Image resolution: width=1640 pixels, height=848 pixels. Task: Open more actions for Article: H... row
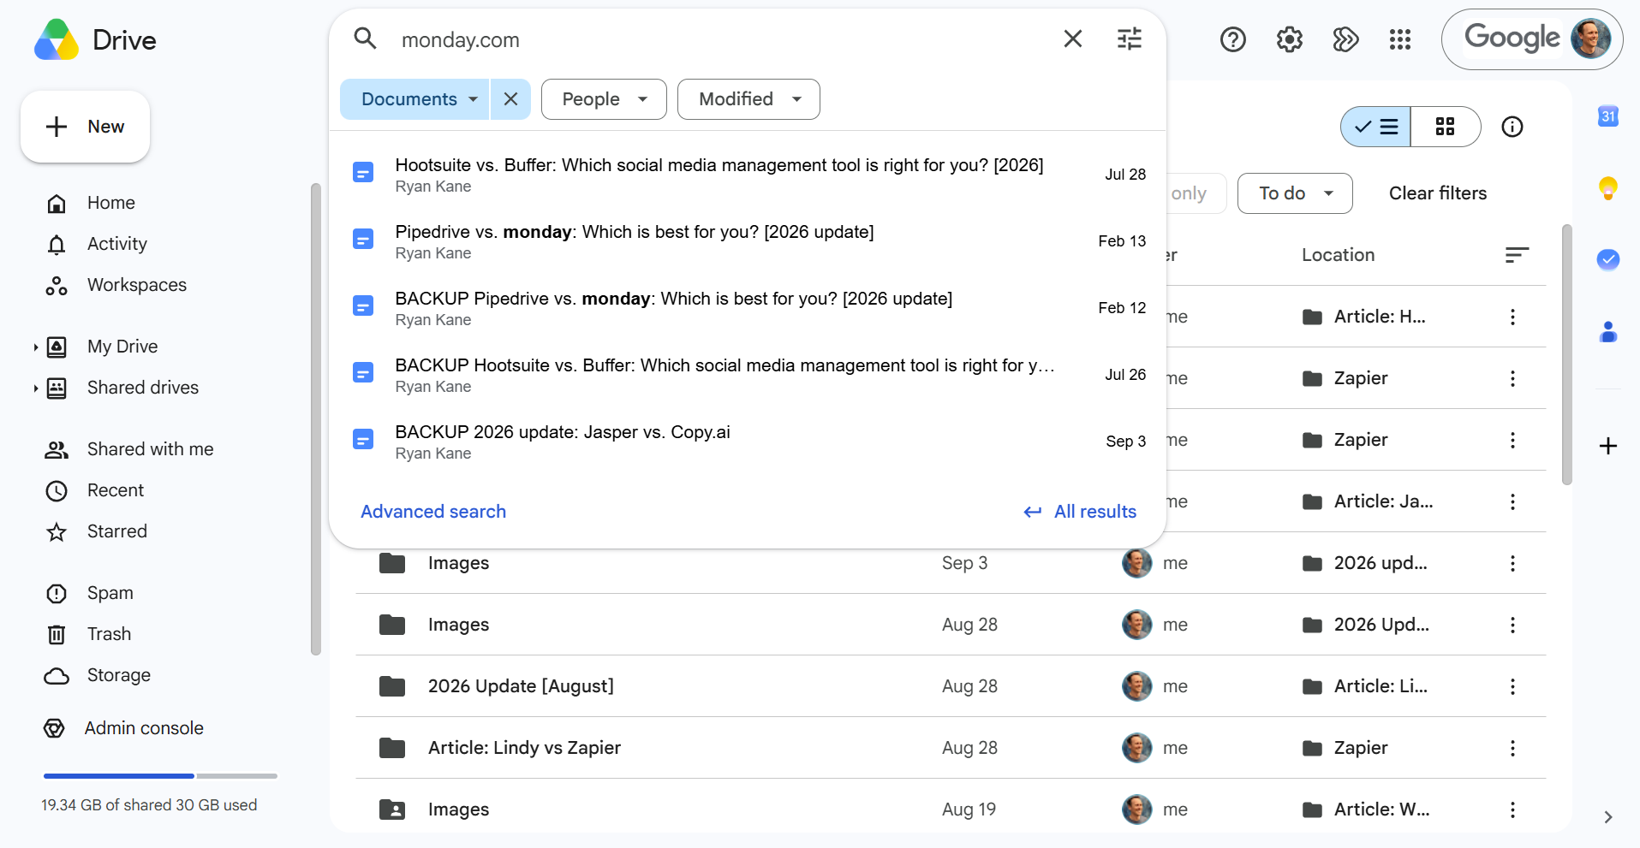[1512, 317]
